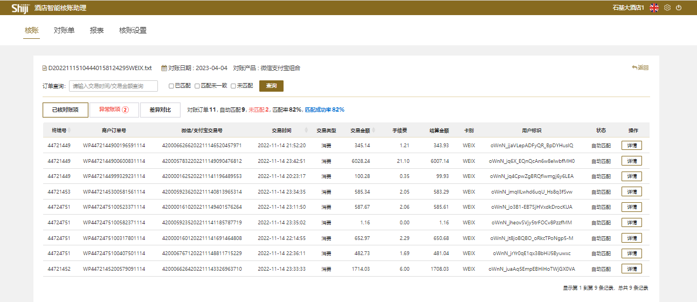Switch language via the UK flag icon
Viewport: 697px width, 302px height.
pyautogui.click(x=654, y=8)
